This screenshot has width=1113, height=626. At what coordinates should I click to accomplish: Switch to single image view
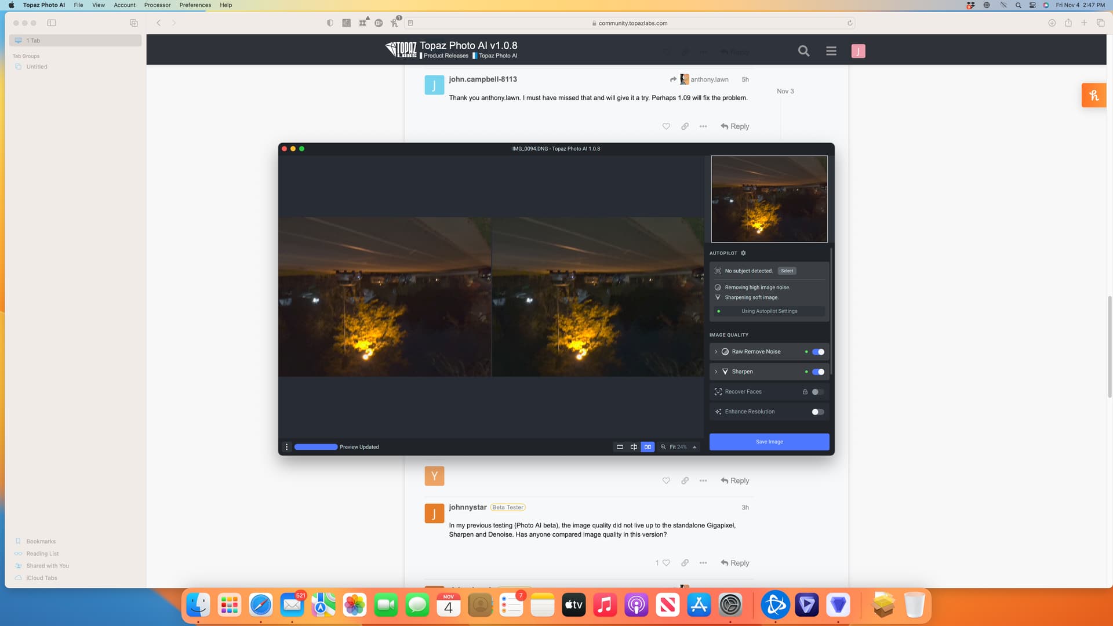[x=620, y=447]
